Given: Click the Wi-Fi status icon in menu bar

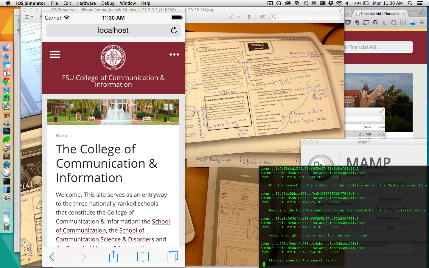Looking at the screenshot, I should (339, 3).
